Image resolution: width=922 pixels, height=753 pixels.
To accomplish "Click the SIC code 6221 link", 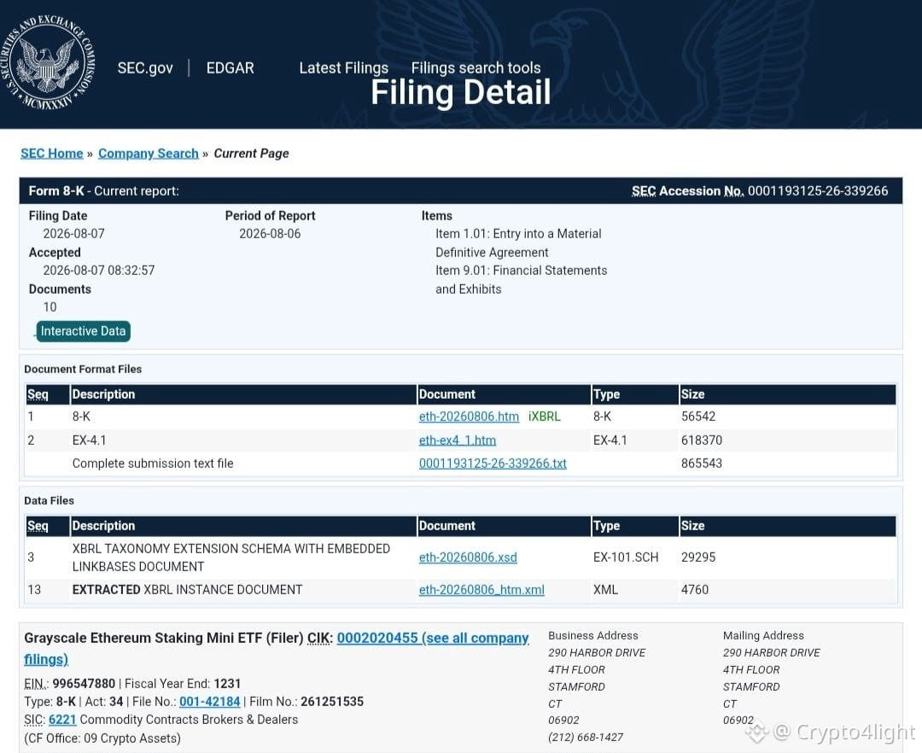I will (x=62, y=720).
